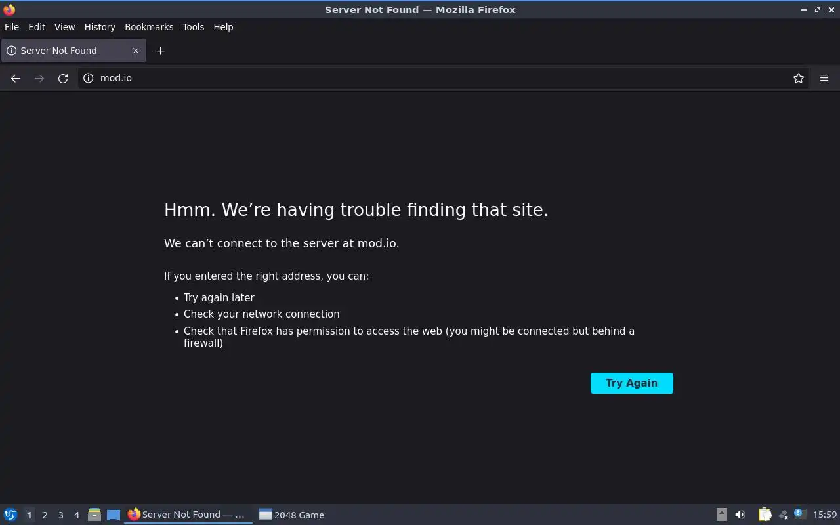Open the removable media tray icon
The height and width of the screenshot is (525, 840).
721,515
